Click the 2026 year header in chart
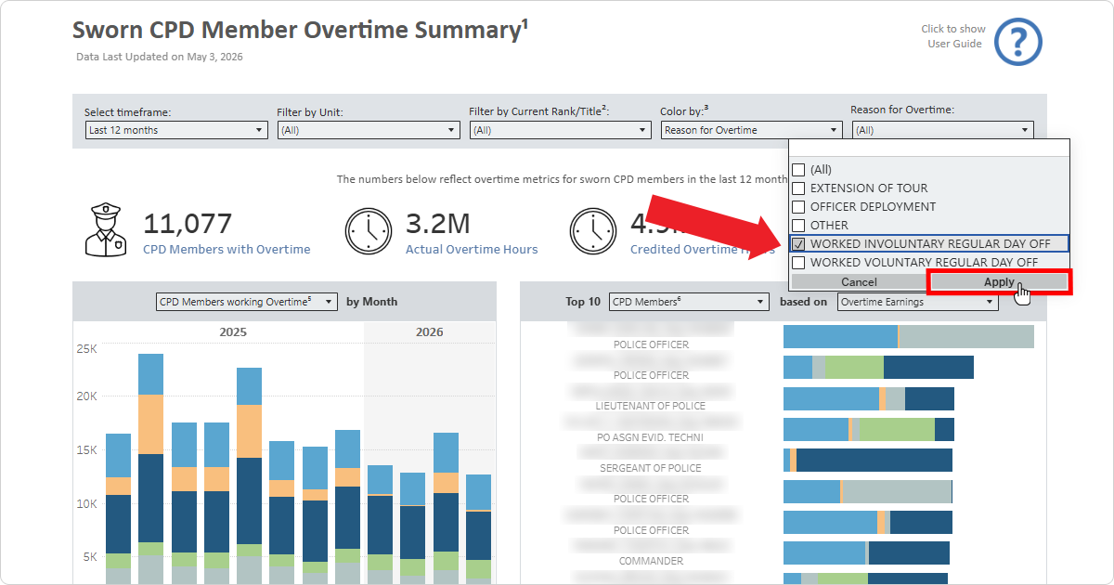The width and height of the screenshot is (1114, 585). click(430, 331)
